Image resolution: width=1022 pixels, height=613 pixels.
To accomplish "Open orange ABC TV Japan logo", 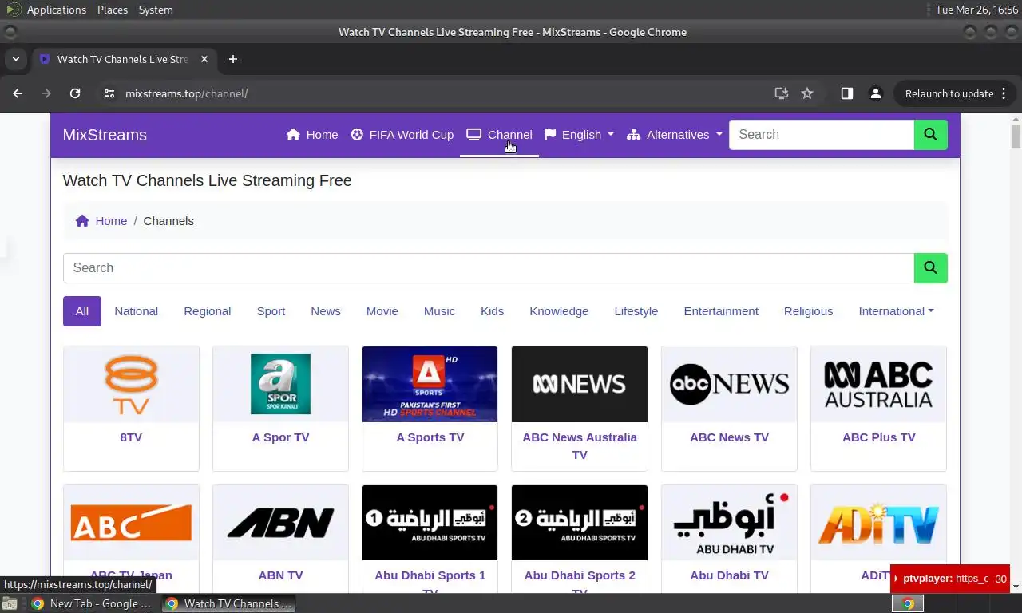I will coord(131,523).
